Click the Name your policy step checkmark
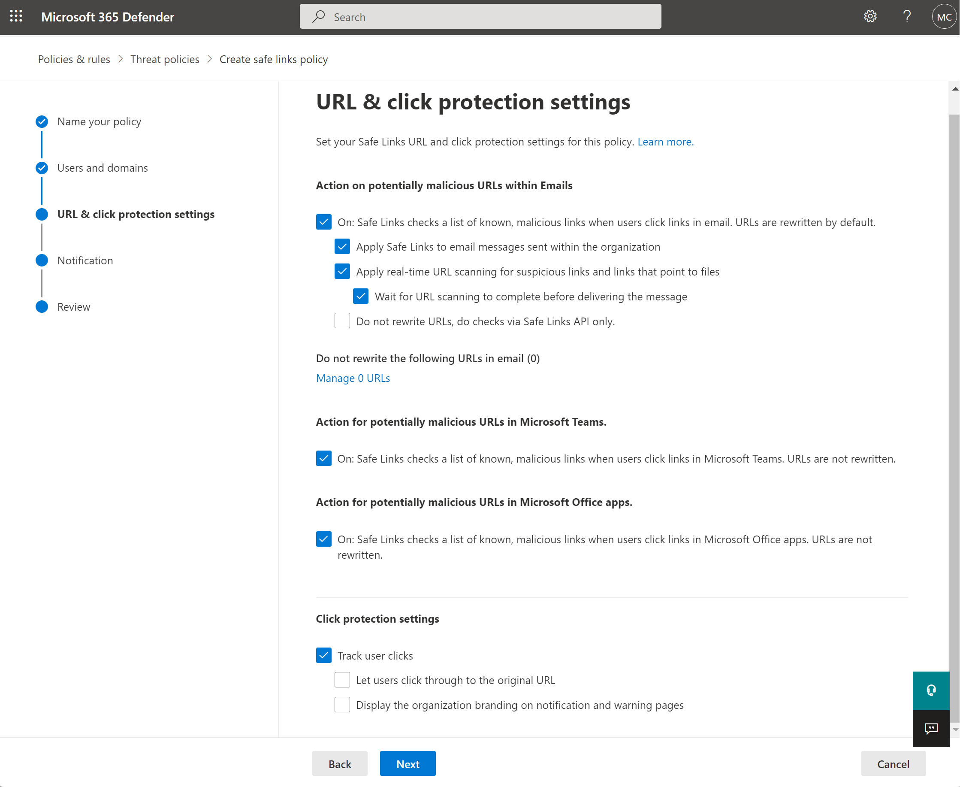Image resolution: width=960 pixels, height=787 pixels. (42, 121)
